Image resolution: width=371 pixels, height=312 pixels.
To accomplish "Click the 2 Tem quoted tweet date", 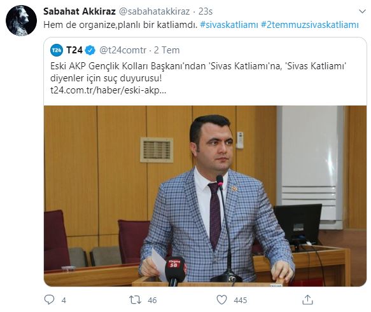I will 167,50.
